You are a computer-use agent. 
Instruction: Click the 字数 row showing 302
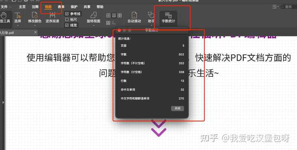pyautogui.click(x=152, y=54)
